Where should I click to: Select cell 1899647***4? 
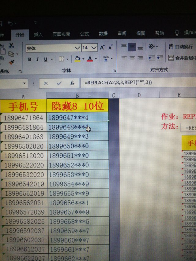tap(78, 117)
